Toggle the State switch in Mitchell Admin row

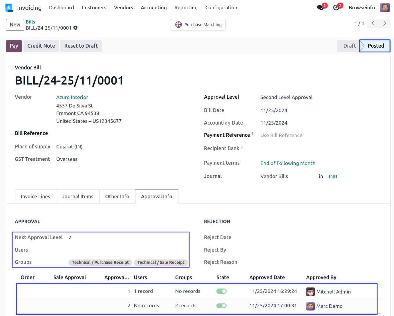(221, 291)
